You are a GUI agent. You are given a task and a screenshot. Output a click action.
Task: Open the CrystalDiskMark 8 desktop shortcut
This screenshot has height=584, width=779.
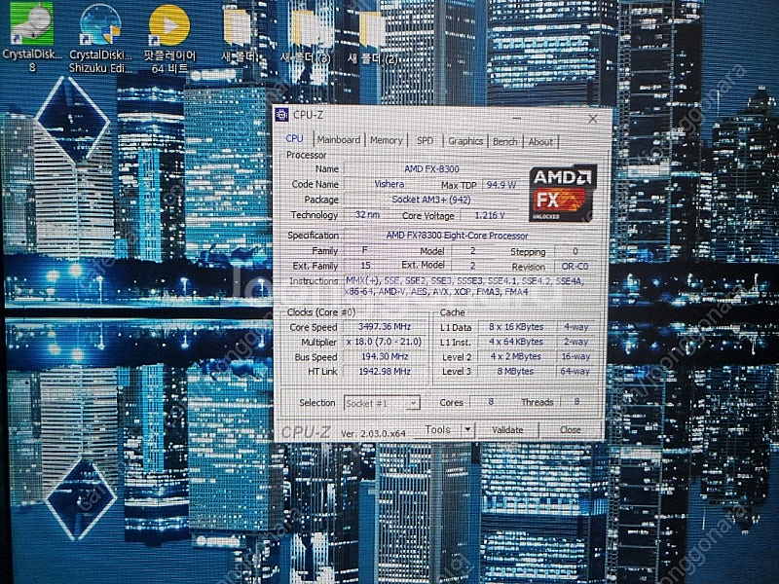pyautogui.click(x=32, y=37)
